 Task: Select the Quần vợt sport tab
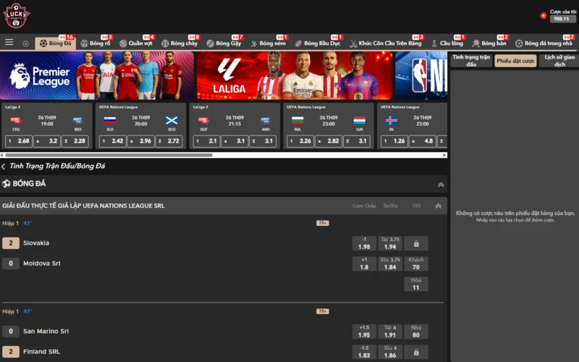click(136, 43)
